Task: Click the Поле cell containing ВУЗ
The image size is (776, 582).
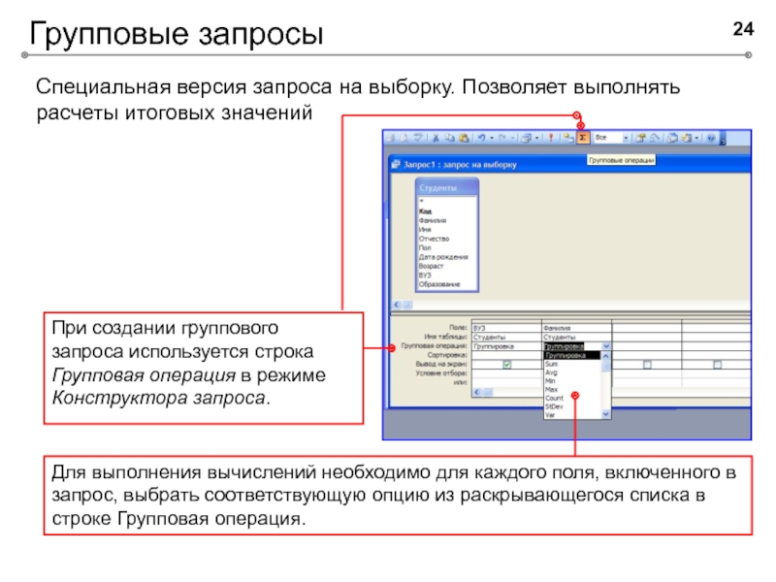Action: pyautogui.click(x=506, y=328)
